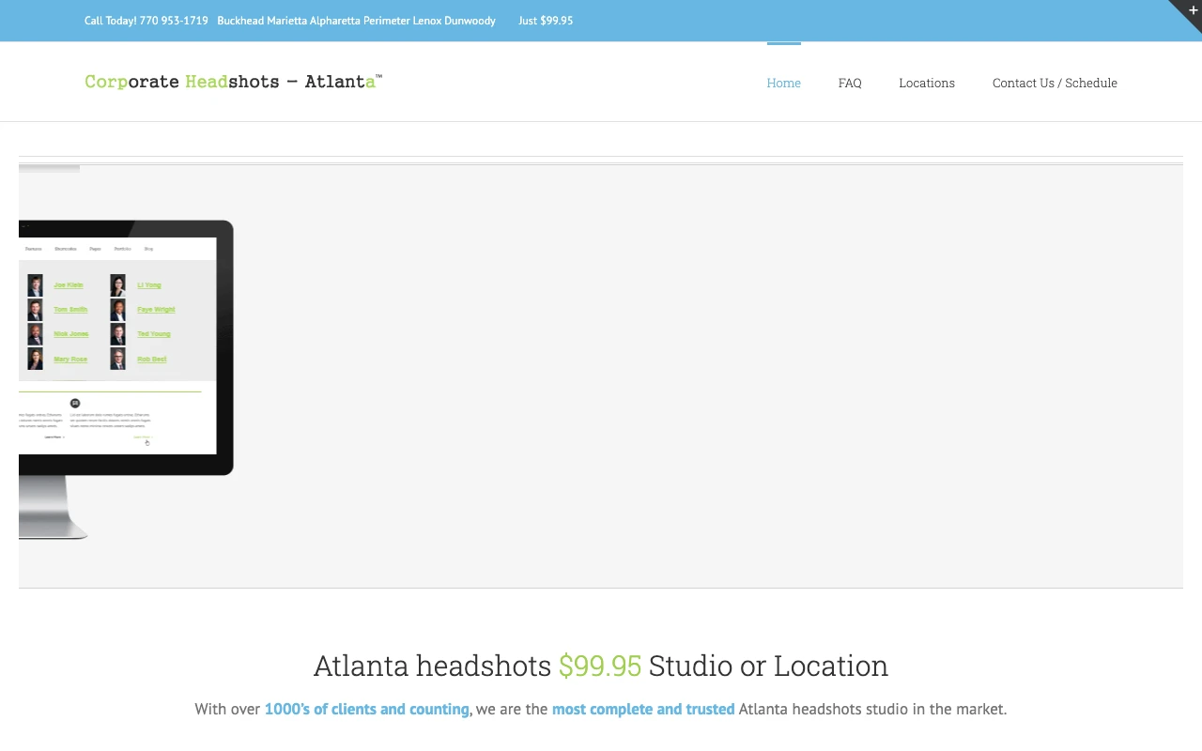The height and width of the screenshot is (751, 1202).
Task: Select Li Yong's headshot on the monitor
Action: [117, 284]
